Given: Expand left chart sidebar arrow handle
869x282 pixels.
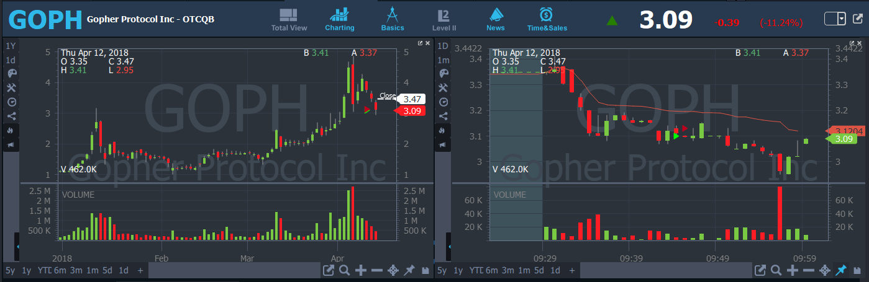Looking at the screenshot, I should click(17, 247).
